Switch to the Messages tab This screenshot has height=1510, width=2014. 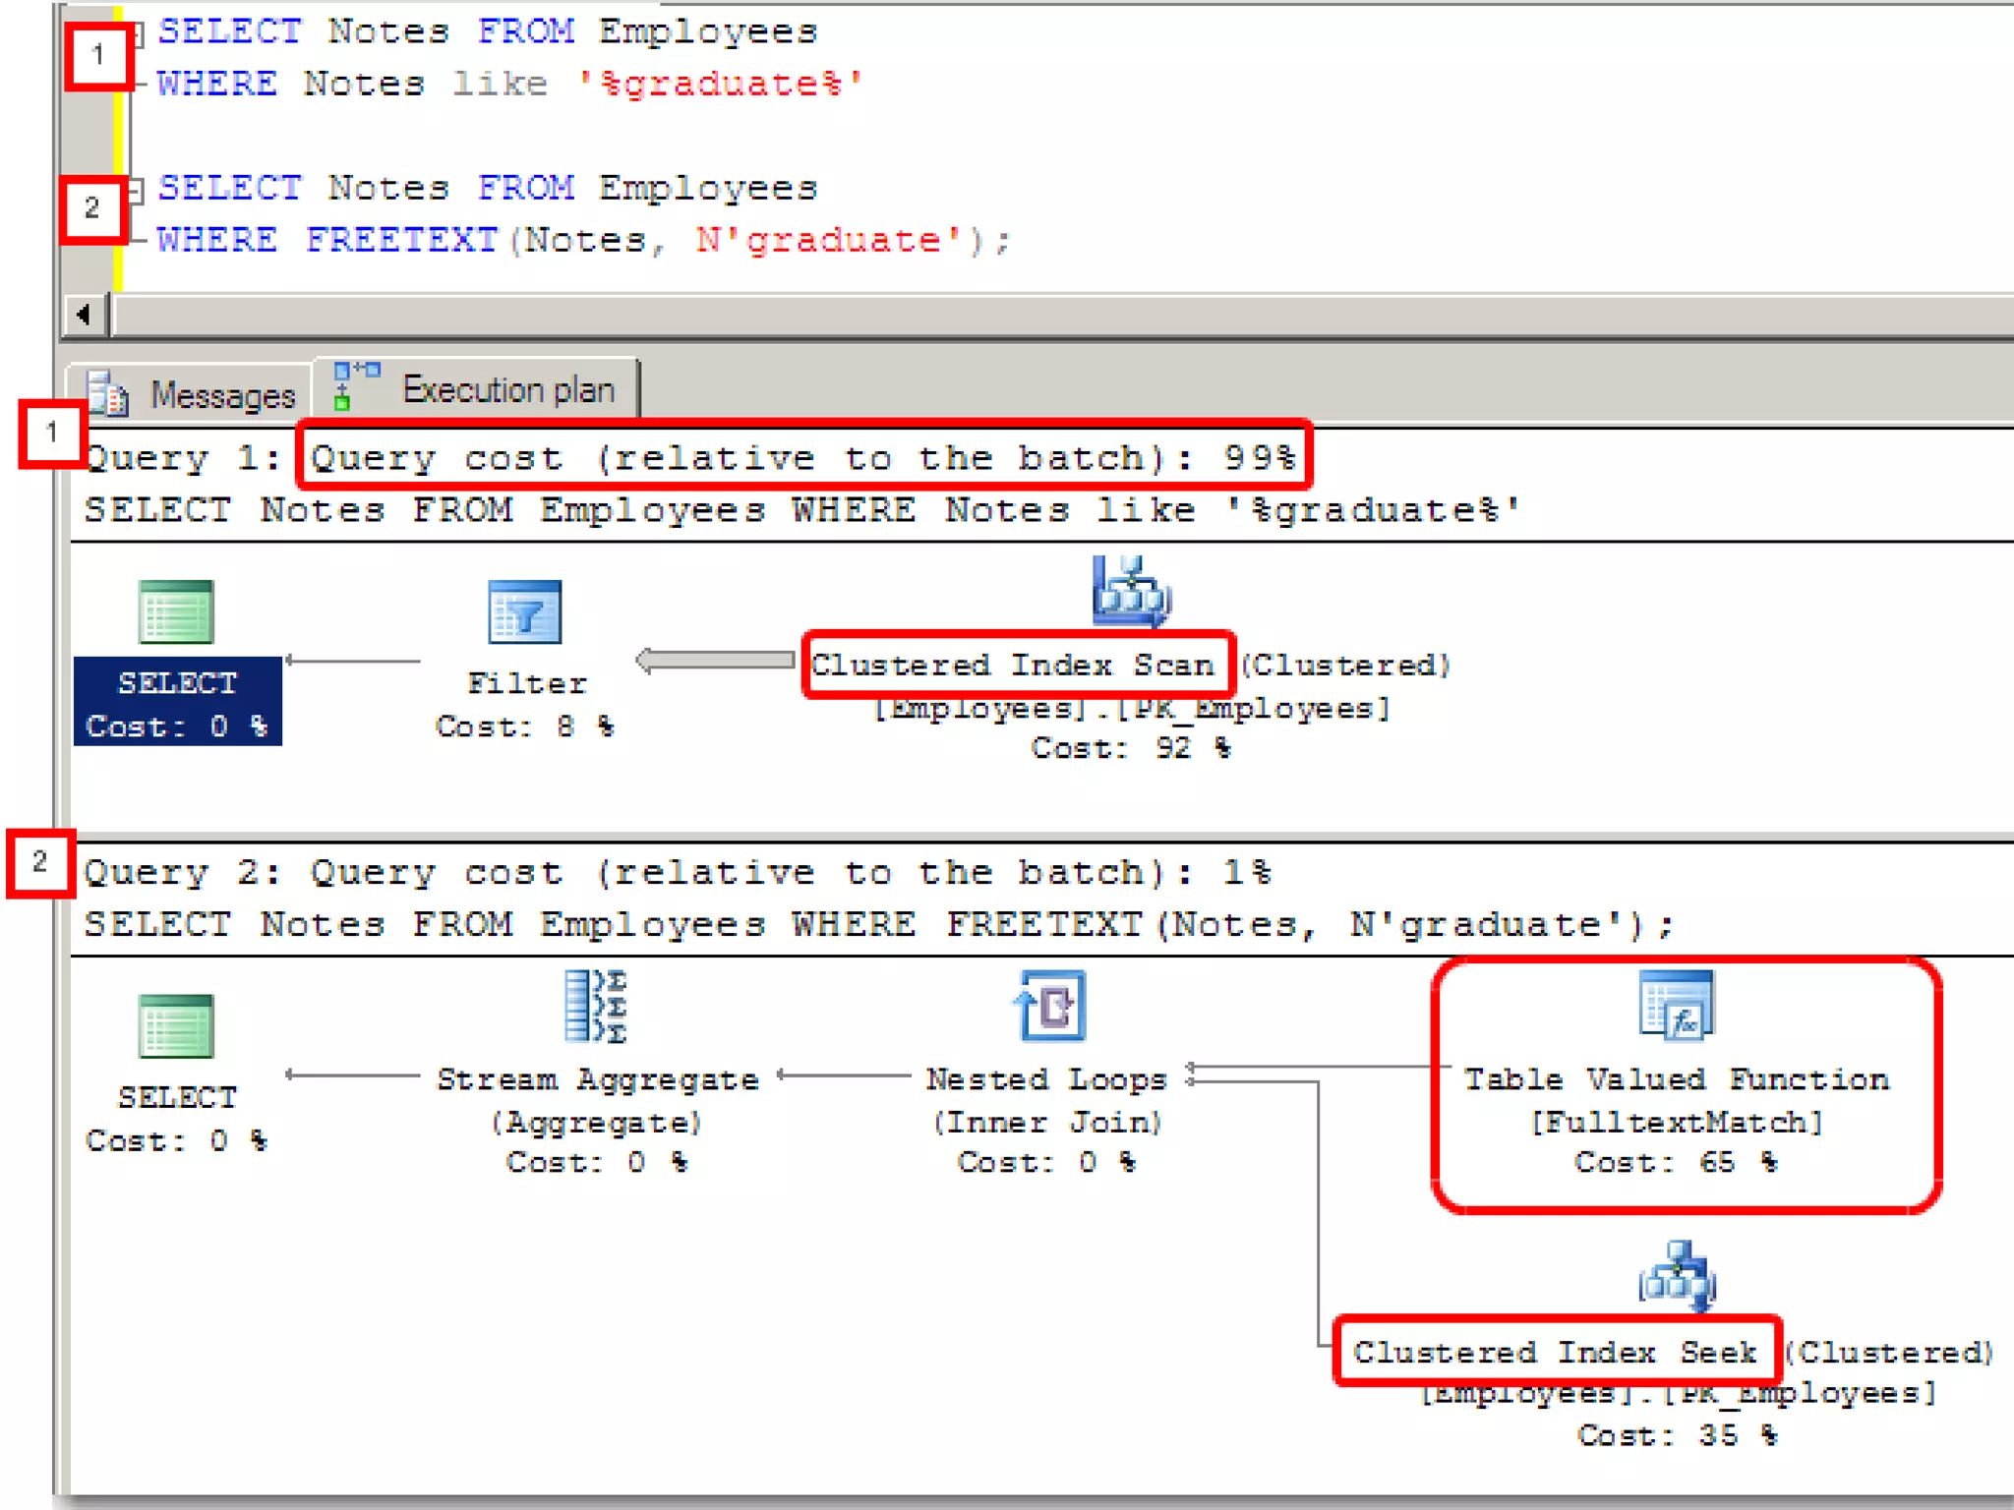point(221,395)
